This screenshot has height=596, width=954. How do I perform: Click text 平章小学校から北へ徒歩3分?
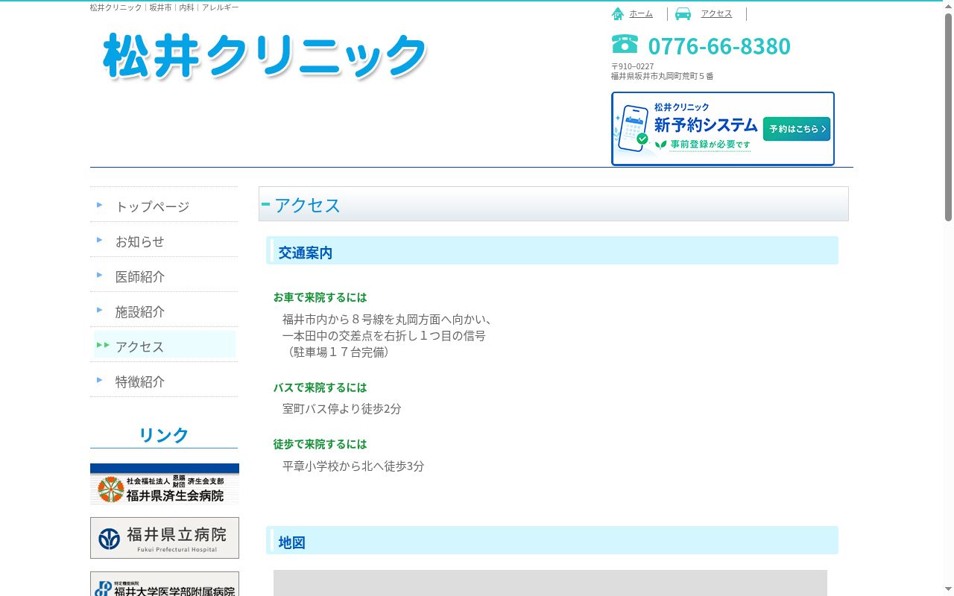[x=353, y=466]
